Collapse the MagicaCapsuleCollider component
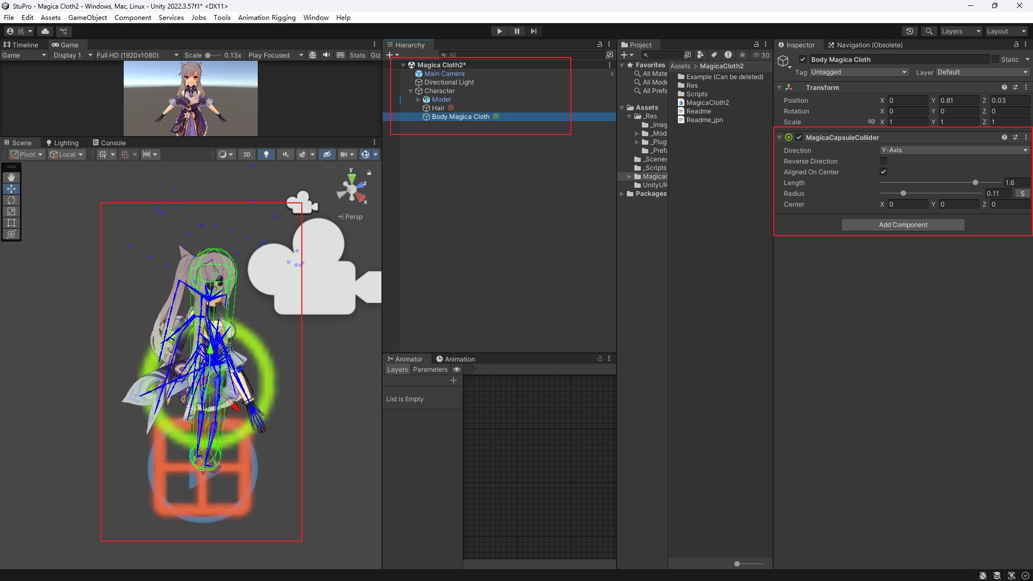The width and height of the screenshot is (1033, 581). point(780,138)
